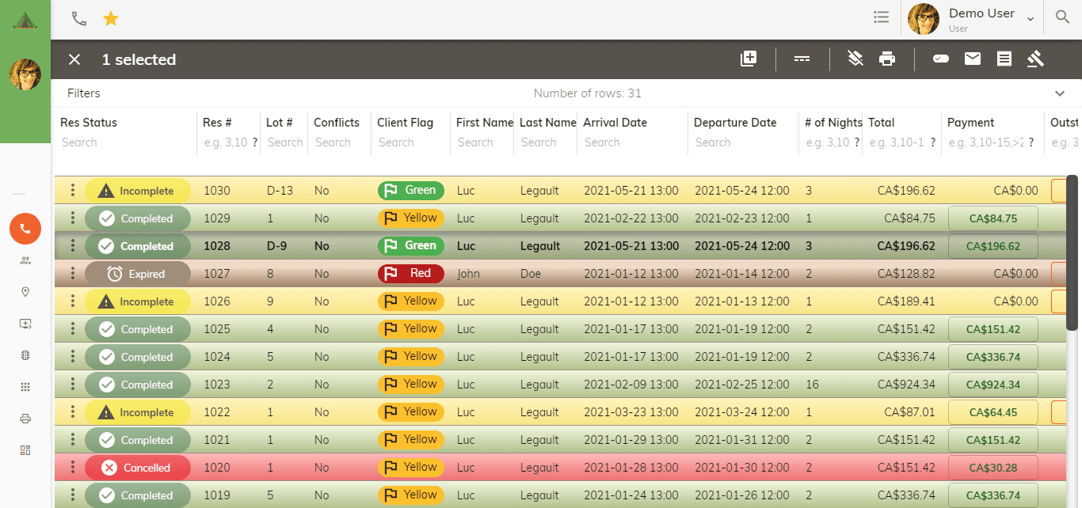Open the three-dot menu for reservation 1030
The image size is (1082, 508).
72,191
